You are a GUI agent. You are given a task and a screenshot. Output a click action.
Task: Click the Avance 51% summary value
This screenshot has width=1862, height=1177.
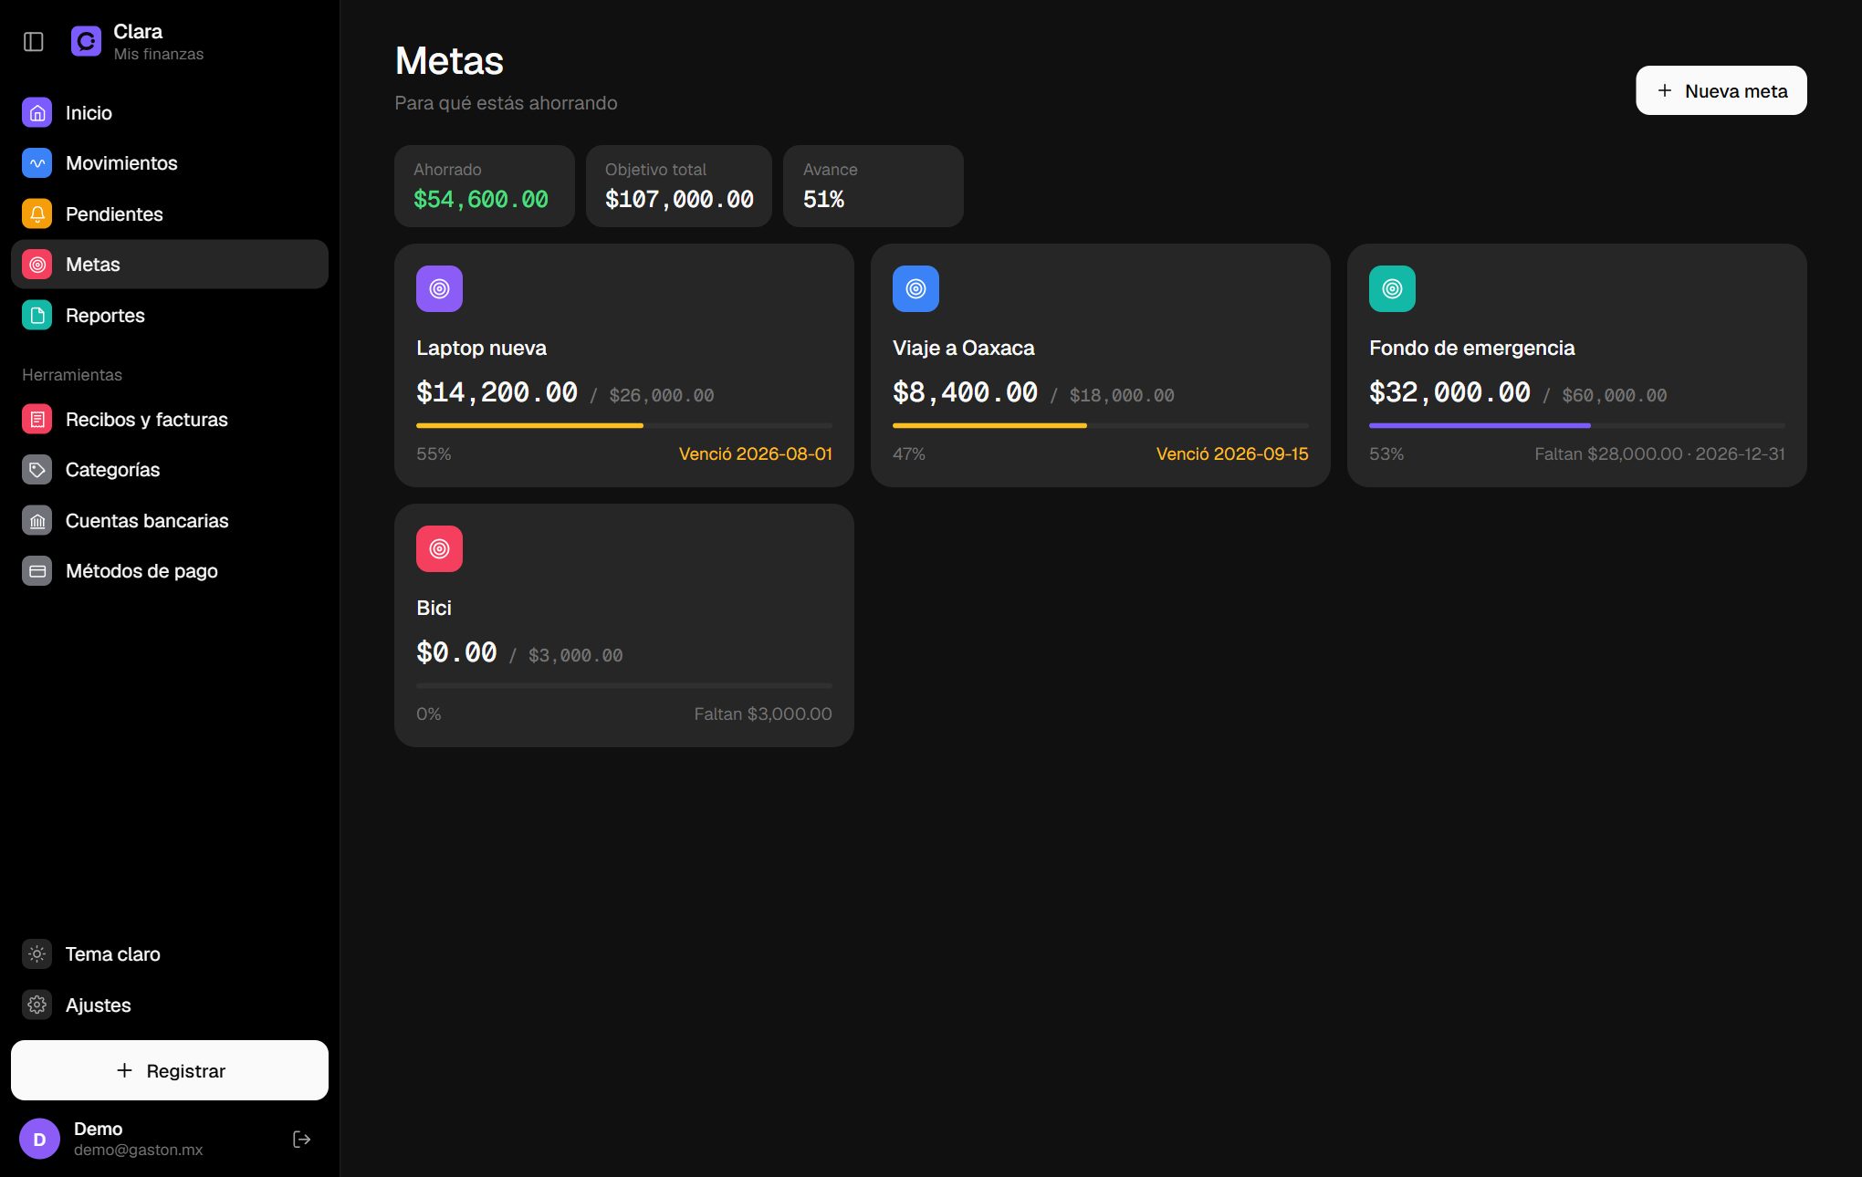(823, 200)
